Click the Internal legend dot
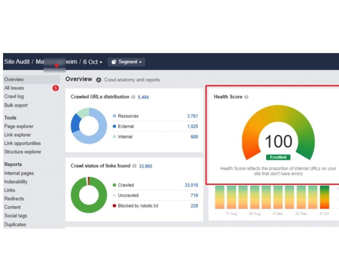This screenshot has width=339, height=254. click(x=114, y=137)
